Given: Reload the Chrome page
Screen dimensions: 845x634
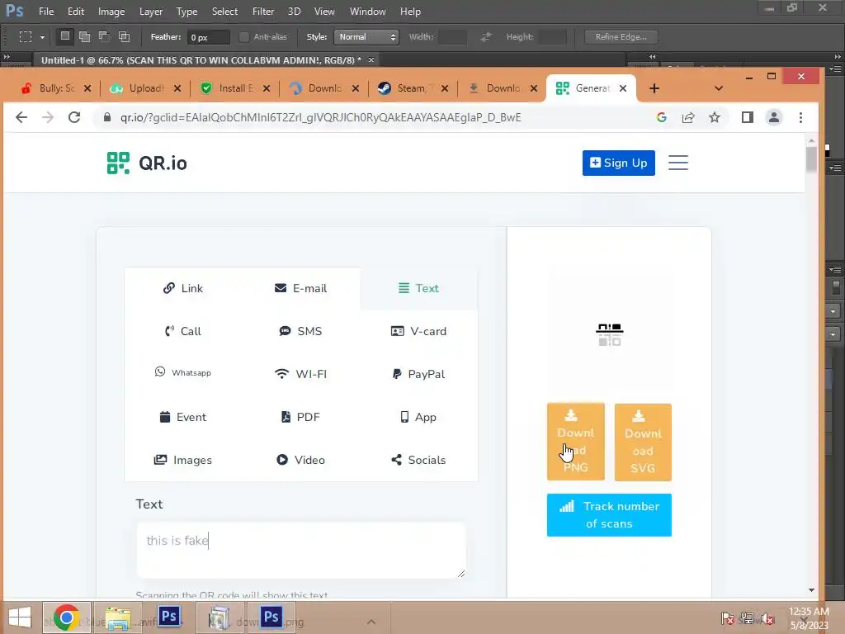Looking at the screenshot, I should (74, 117).
